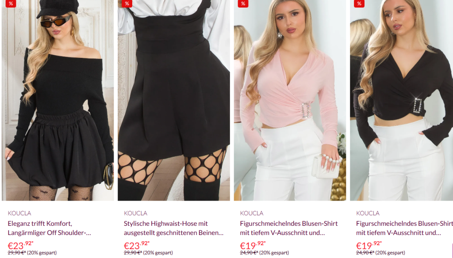Click the sale badge on the off-shoulder sweater
Viewport: 453px width, 258px height.
coord(11,4)
